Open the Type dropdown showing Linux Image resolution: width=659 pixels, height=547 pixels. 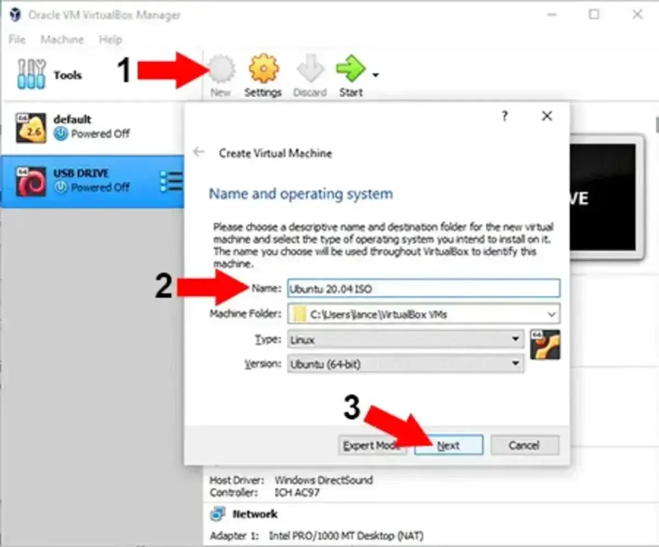coord(405,340)
